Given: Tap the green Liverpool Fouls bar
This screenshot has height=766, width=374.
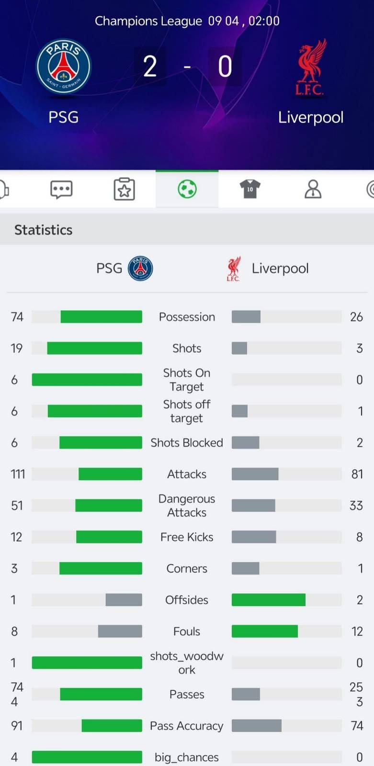Looking at the screenshot, I should click(x=265, y=631).
